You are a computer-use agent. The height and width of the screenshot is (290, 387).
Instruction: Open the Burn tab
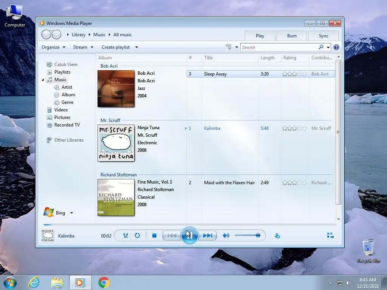[x=292, y=36]
